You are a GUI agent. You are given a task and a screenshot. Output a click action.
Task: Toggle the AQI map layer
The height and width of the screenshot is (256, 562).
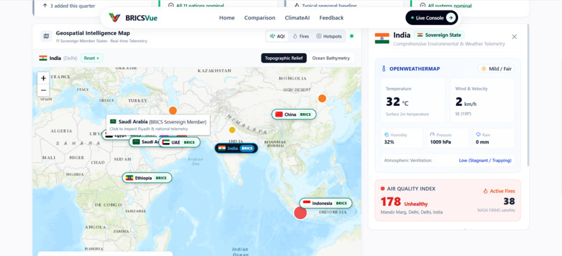[278, 36]
